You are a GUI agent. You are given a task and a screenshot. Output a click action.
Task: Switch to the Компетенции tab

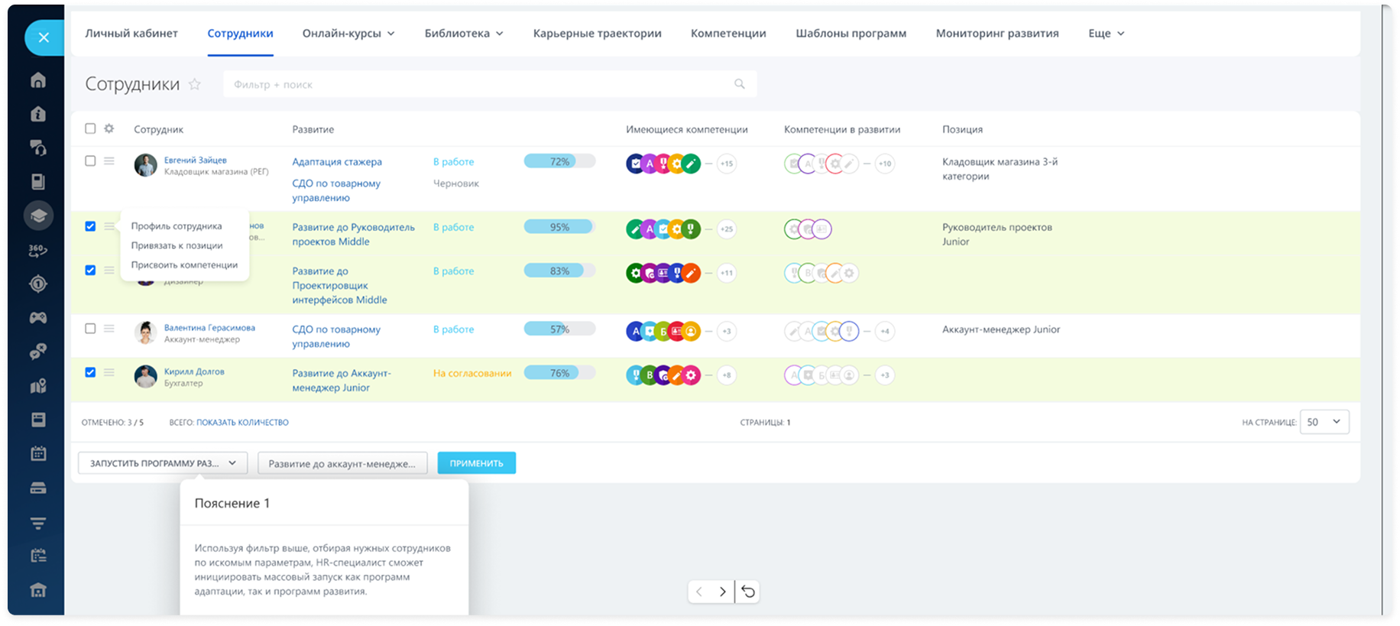728,34
